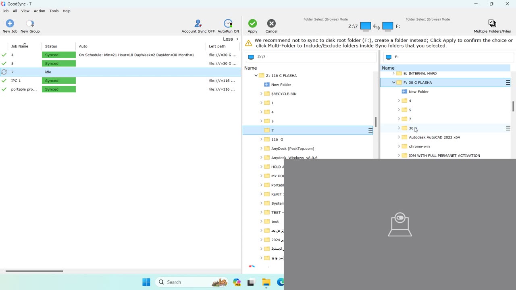Open hamburger menu on folder 30 row
The image size is (516, 290).
[508, 128]
